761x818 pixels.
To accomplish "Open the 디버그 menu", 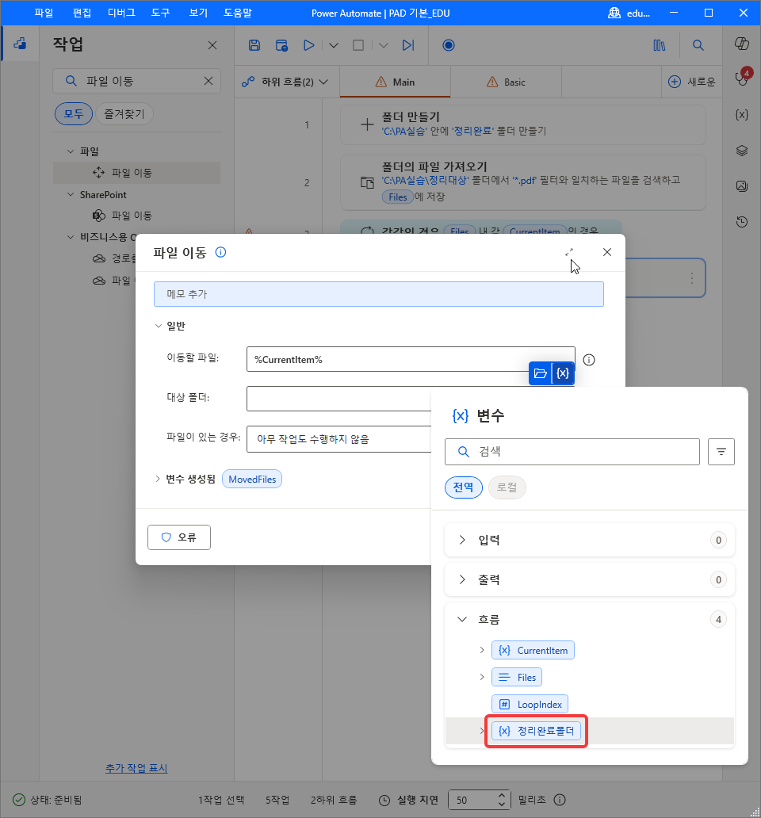I will (121, 13).
